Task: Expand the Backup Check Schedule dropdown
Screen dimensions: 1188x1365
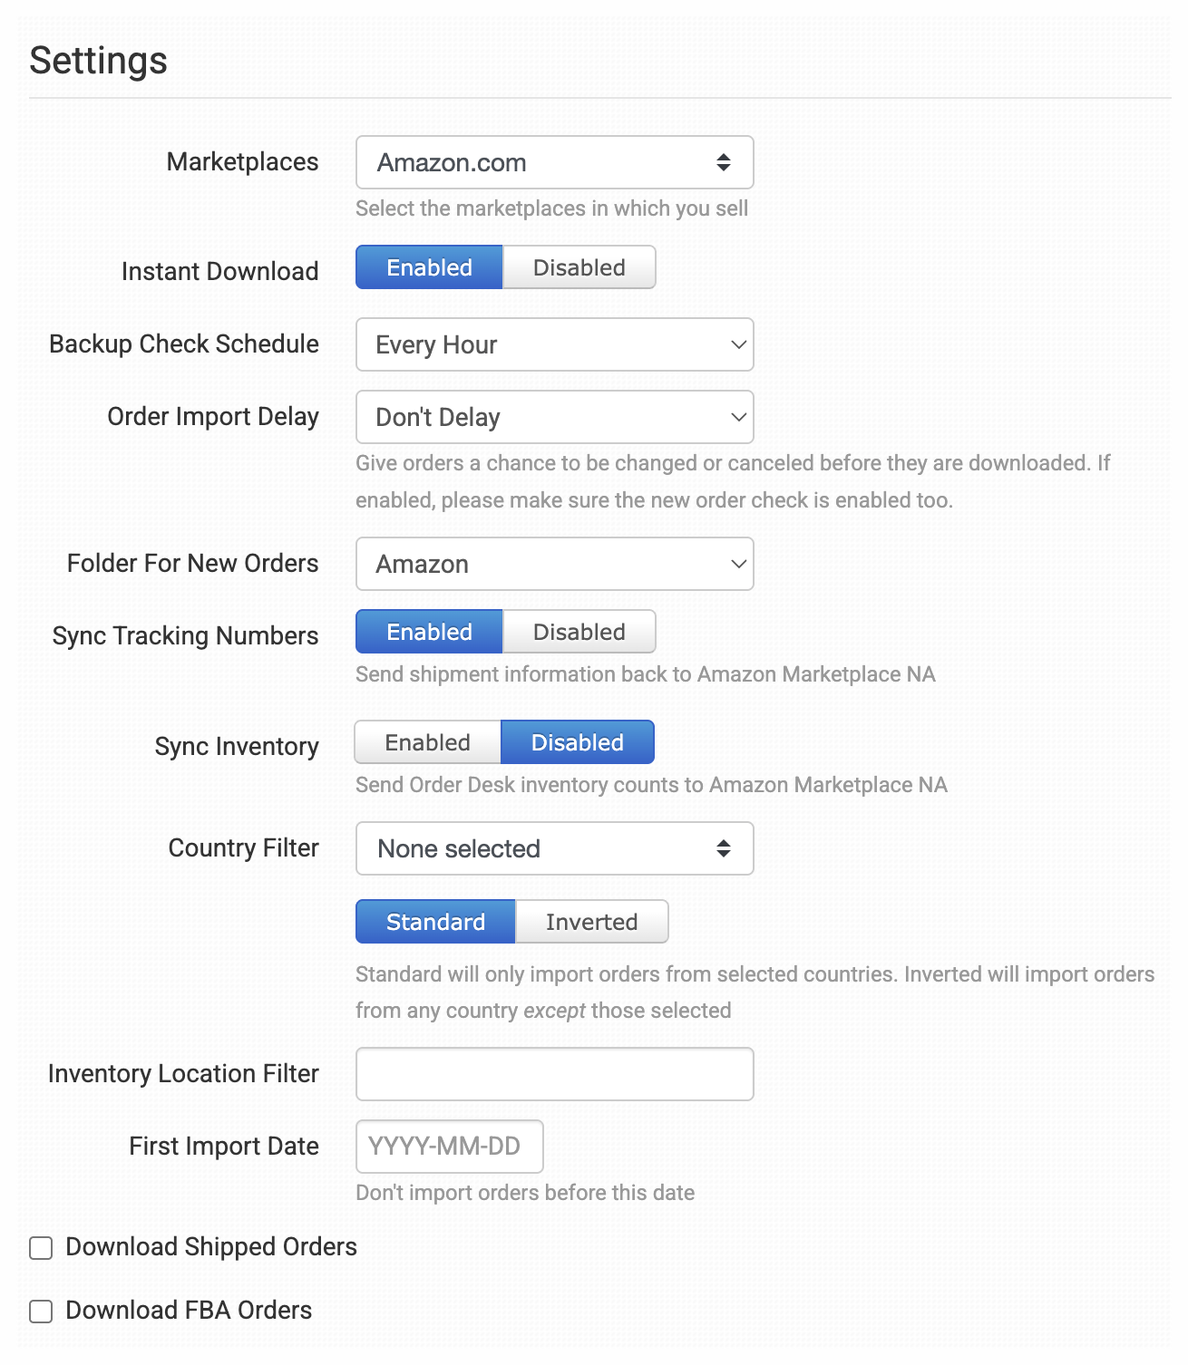Action: [554, 344]
